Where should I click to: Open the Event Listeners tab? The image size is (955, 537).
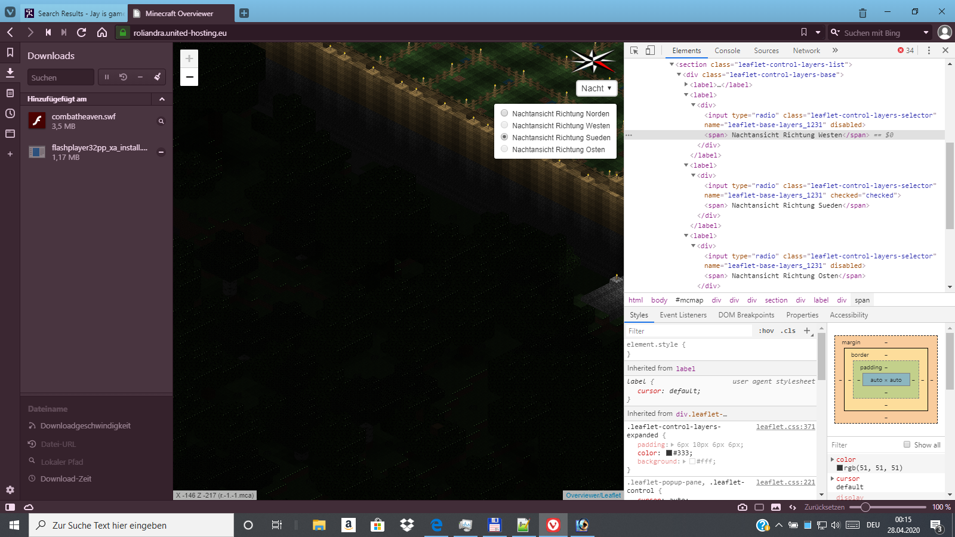[x=683, y=315]
